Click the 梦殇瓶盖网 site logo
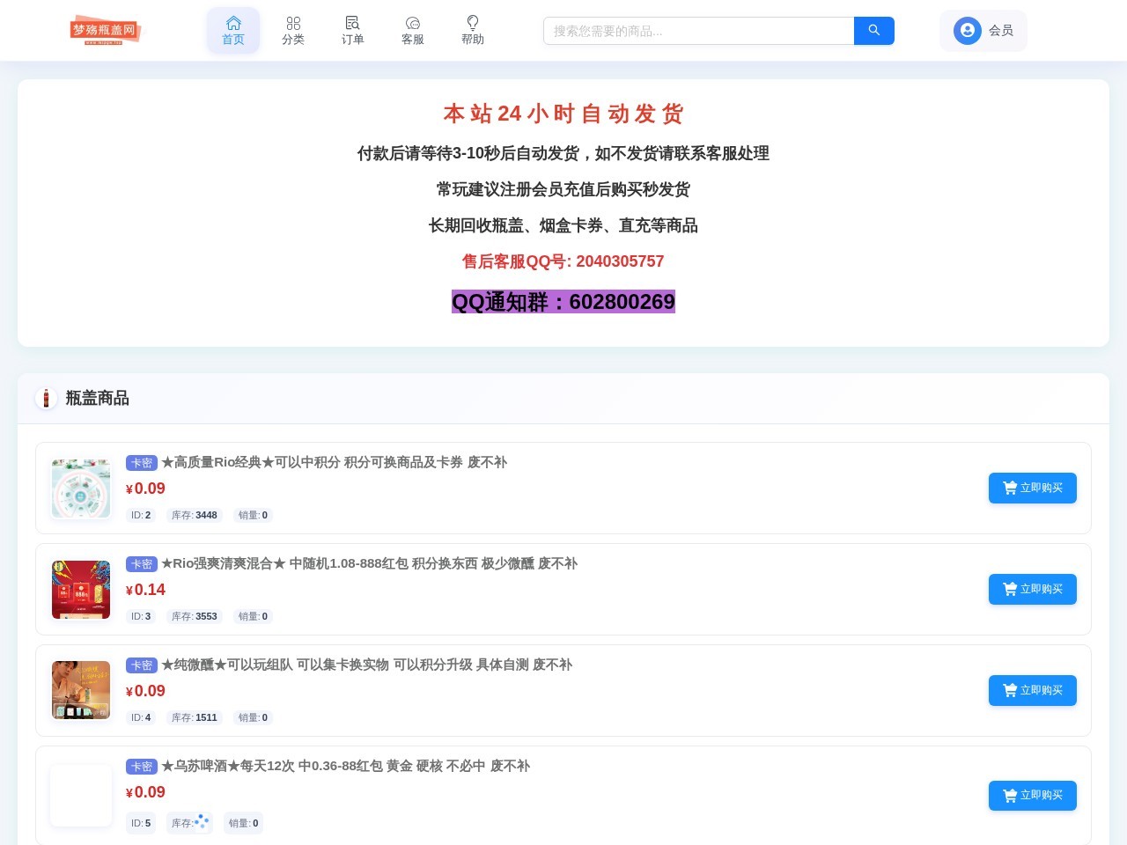Image resolution: width=1127 pixels, height=845 pixels. coord(106,30)
